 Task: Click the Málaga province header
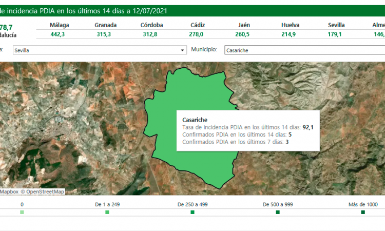pyautogui.click(x=60, y=25)
